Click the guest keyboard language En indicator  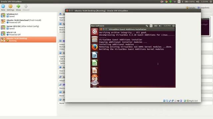[x=151, y=26]
